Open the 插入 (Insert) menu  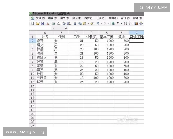coord(77,18)
